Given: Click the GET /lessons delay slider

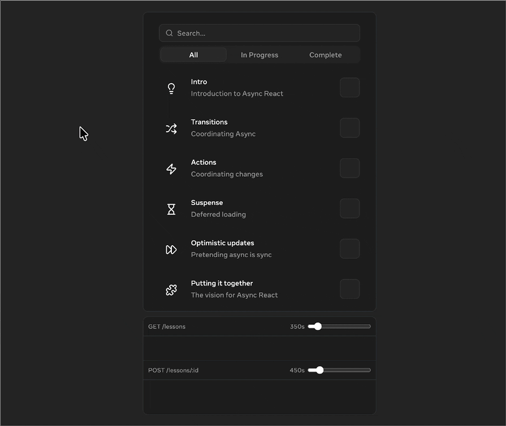Looking at the screenshot, I should (x=339, y=327).
